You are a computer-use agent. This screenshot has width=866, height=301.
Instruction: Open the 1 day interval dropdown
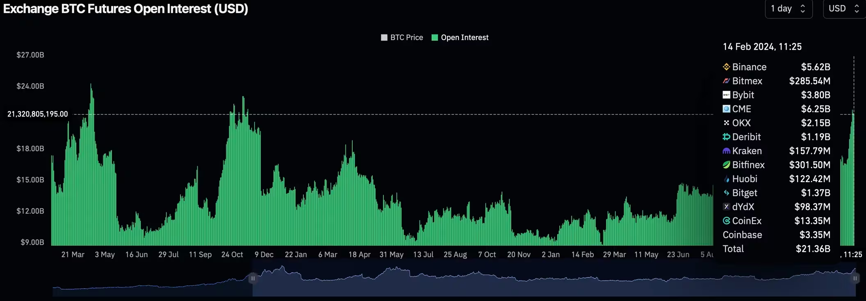click(x=788, y=9)
